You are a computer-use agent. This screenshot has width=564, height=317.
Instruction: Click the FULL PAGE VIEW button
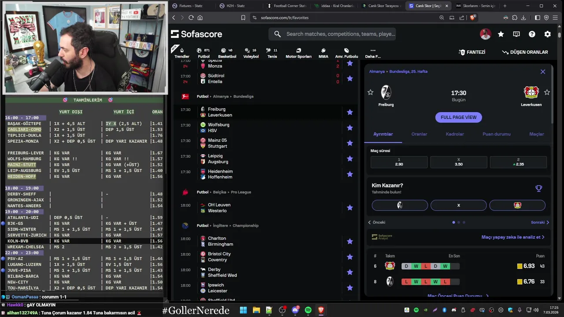pos(459,117)
